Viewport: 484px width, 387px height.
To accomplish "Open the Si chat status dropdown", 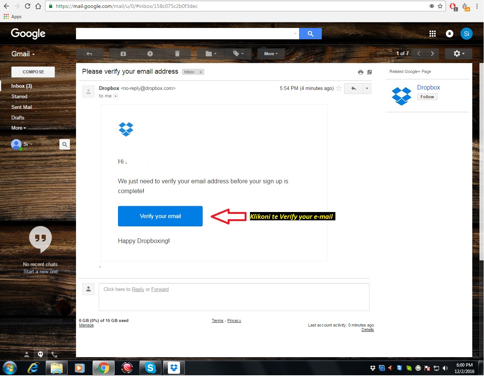I will click(x=28, y=144).
